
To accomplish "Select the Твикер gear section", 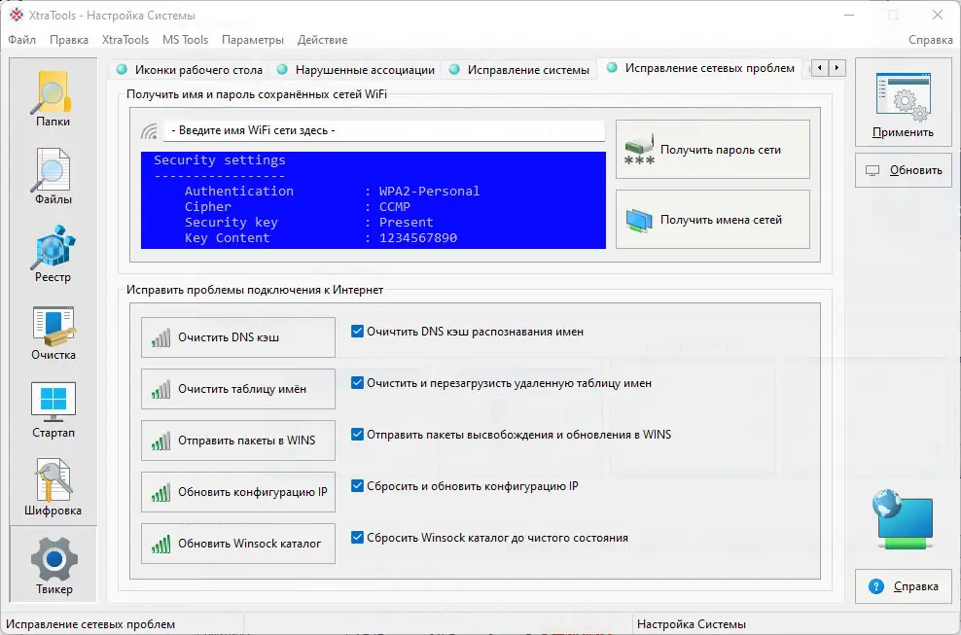I will point(53,565).
